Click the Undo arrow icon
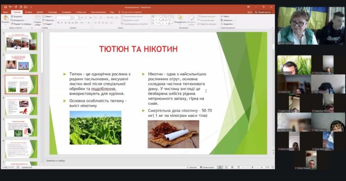Image resolution: width=346 pixels, height=181 pixels. (10, 7)
